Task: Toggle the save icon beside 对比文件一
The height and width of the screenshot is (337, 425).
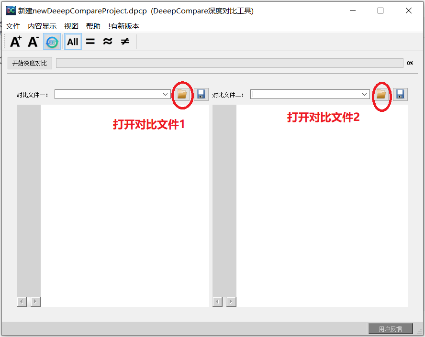Action: (201, 94)
